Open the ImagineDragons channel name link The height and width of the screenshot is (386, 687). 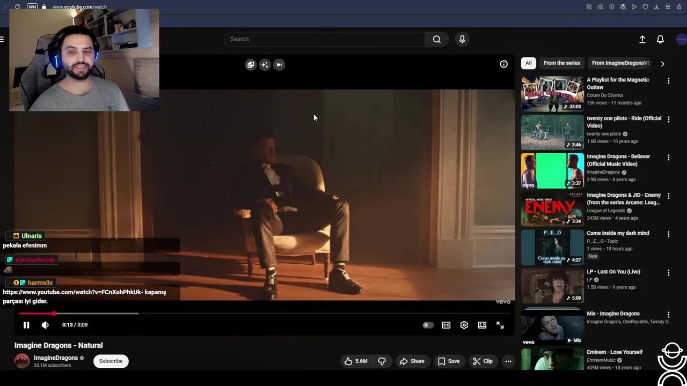tap(56, 358)
